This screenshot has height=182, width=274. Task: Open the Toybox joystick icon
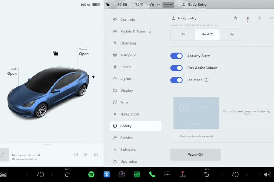pos(182,174)
